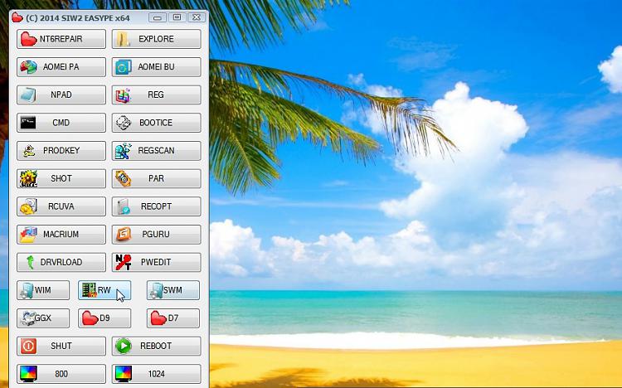This screenshot has width=622, height=388.
Task: Click SHUT to shut down
Action: pyautogui.click(x=61, y=346)
